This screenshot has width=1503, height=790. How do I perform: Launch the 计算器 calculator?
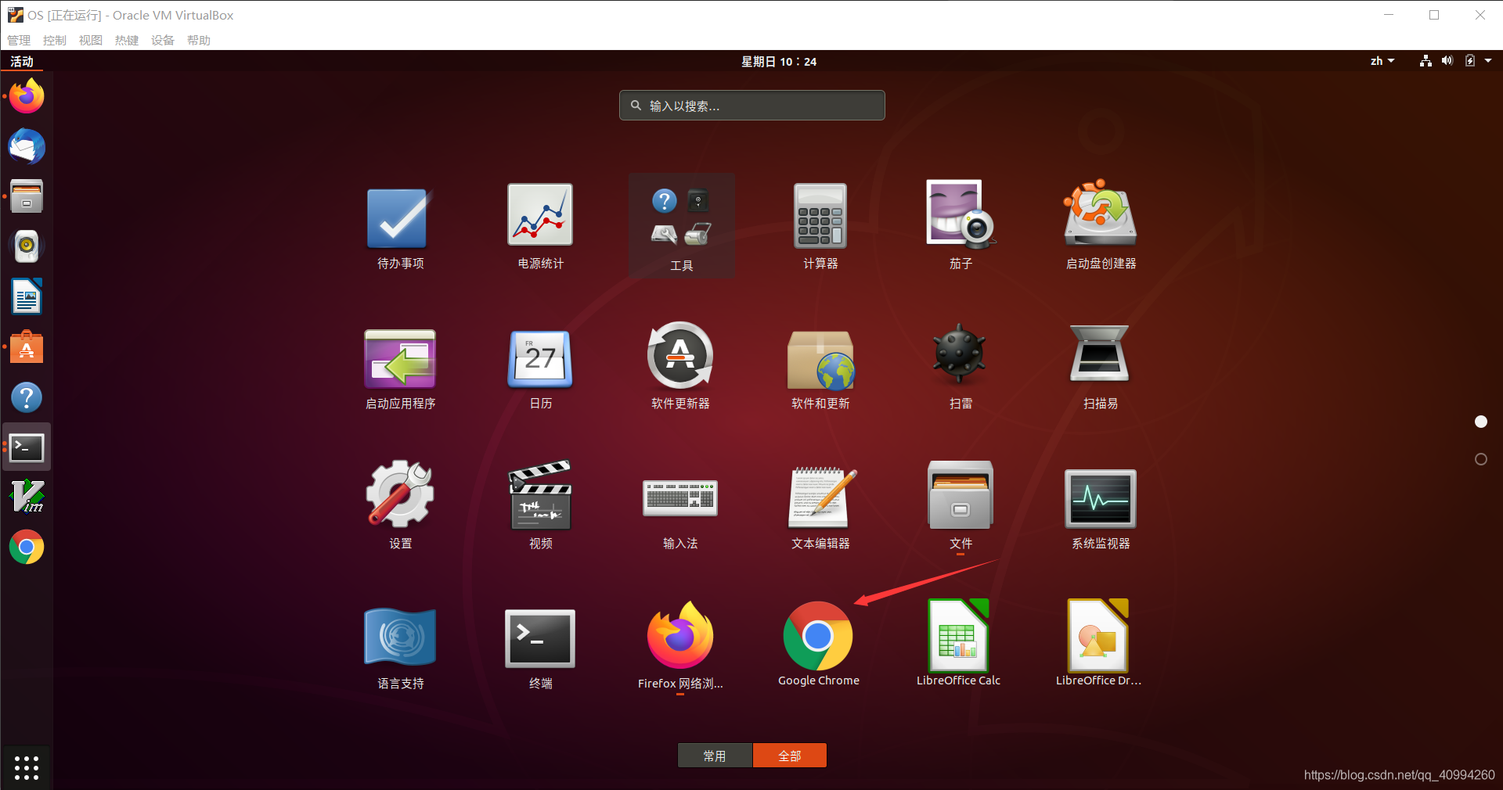pyautogui.click(x=820, y=227)
